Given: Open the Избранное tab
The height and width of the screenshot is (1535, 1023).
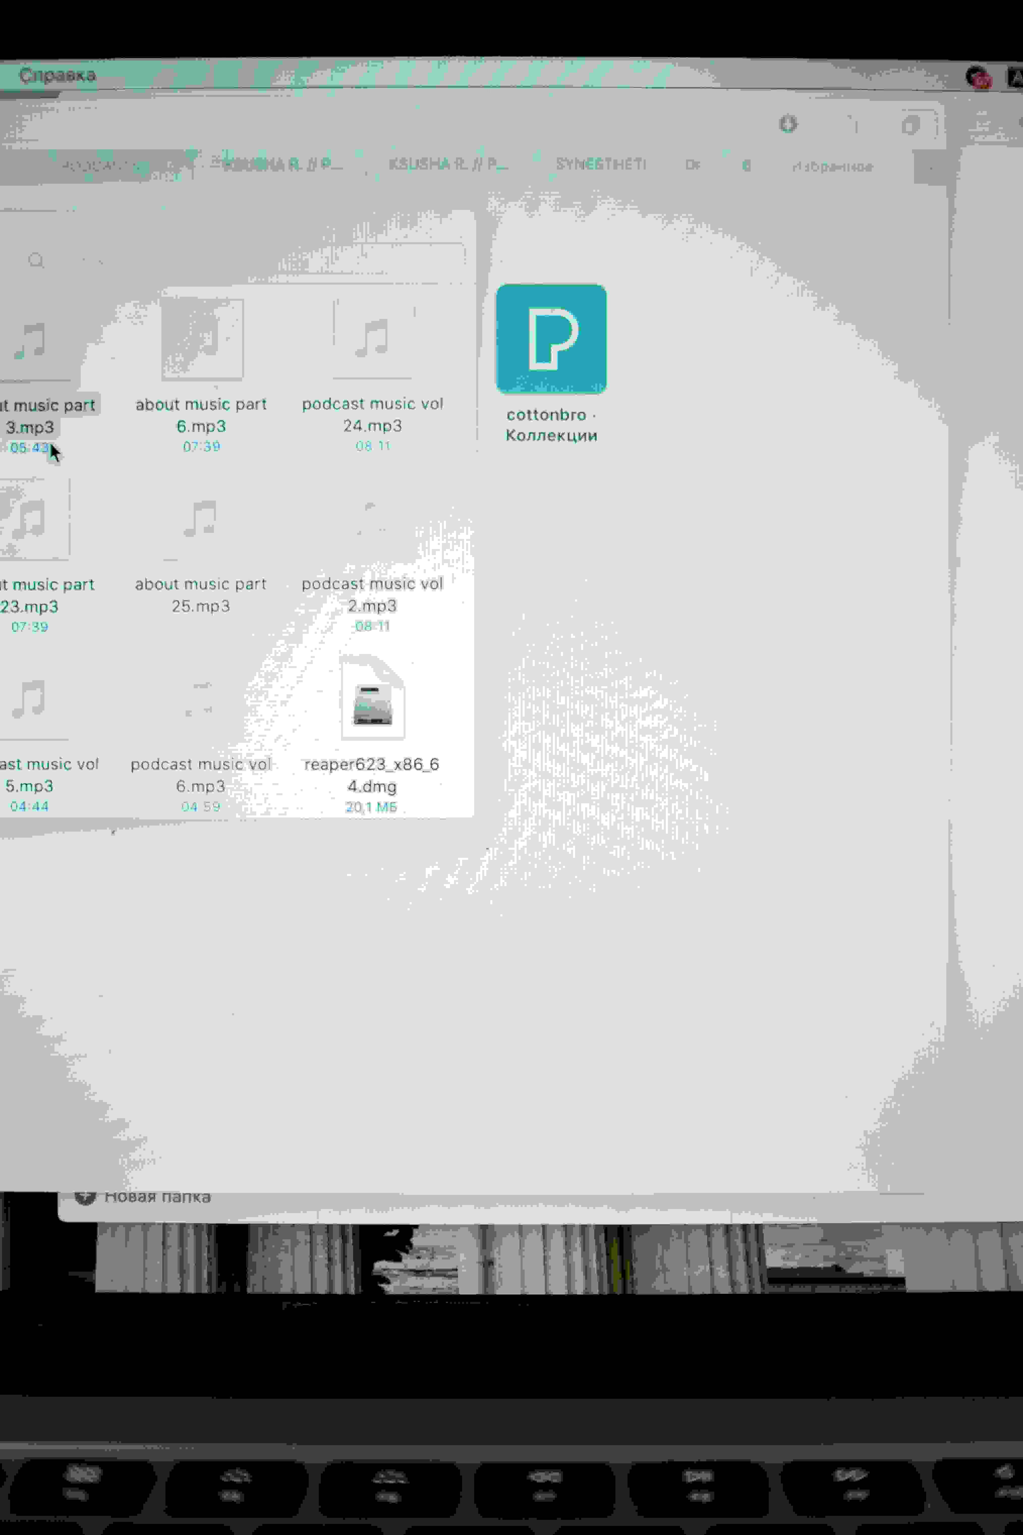Looking at the screenshot, I should (x=833, y=167).
